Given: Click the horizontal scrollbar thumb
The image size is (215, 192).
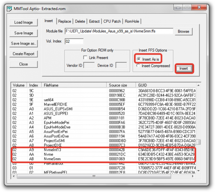Looking at the screenshot, I should (94, 176).
